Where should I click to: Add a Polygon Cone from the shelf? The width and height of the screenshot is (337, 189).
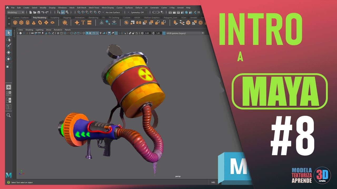coord(34,23)
